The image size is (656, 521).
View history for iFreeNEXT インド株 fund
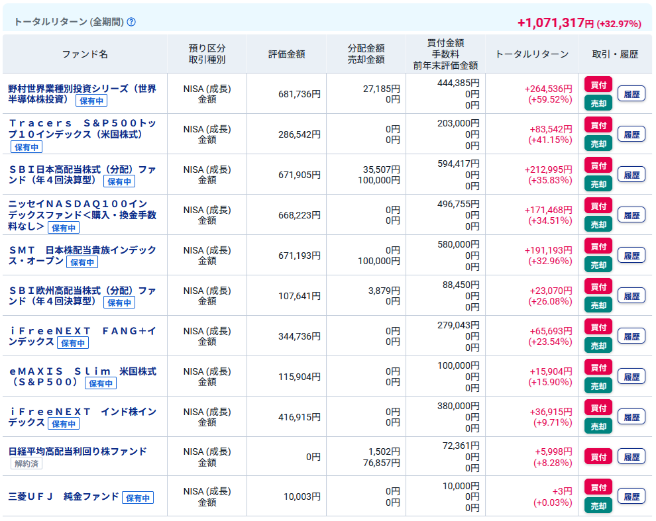pos(631,418)
